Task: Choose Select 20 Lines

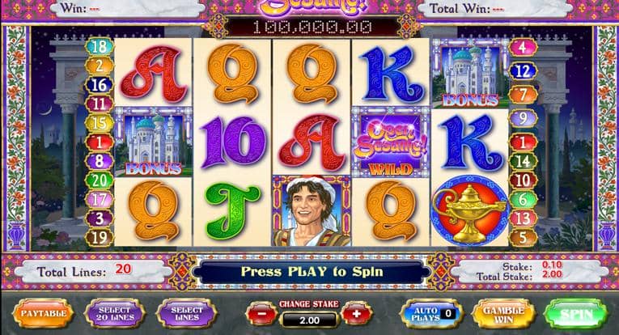Action: click(x=114, y=314)
